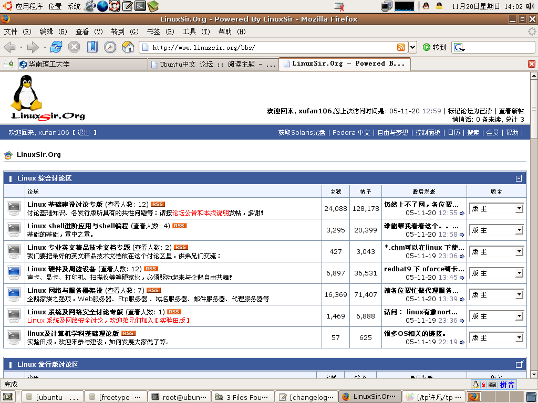This screenshot has height=403, width=538.
Task: Open 版主 dropdown for Linux 网络与服务器架设 row
Action: click(496, 295)
